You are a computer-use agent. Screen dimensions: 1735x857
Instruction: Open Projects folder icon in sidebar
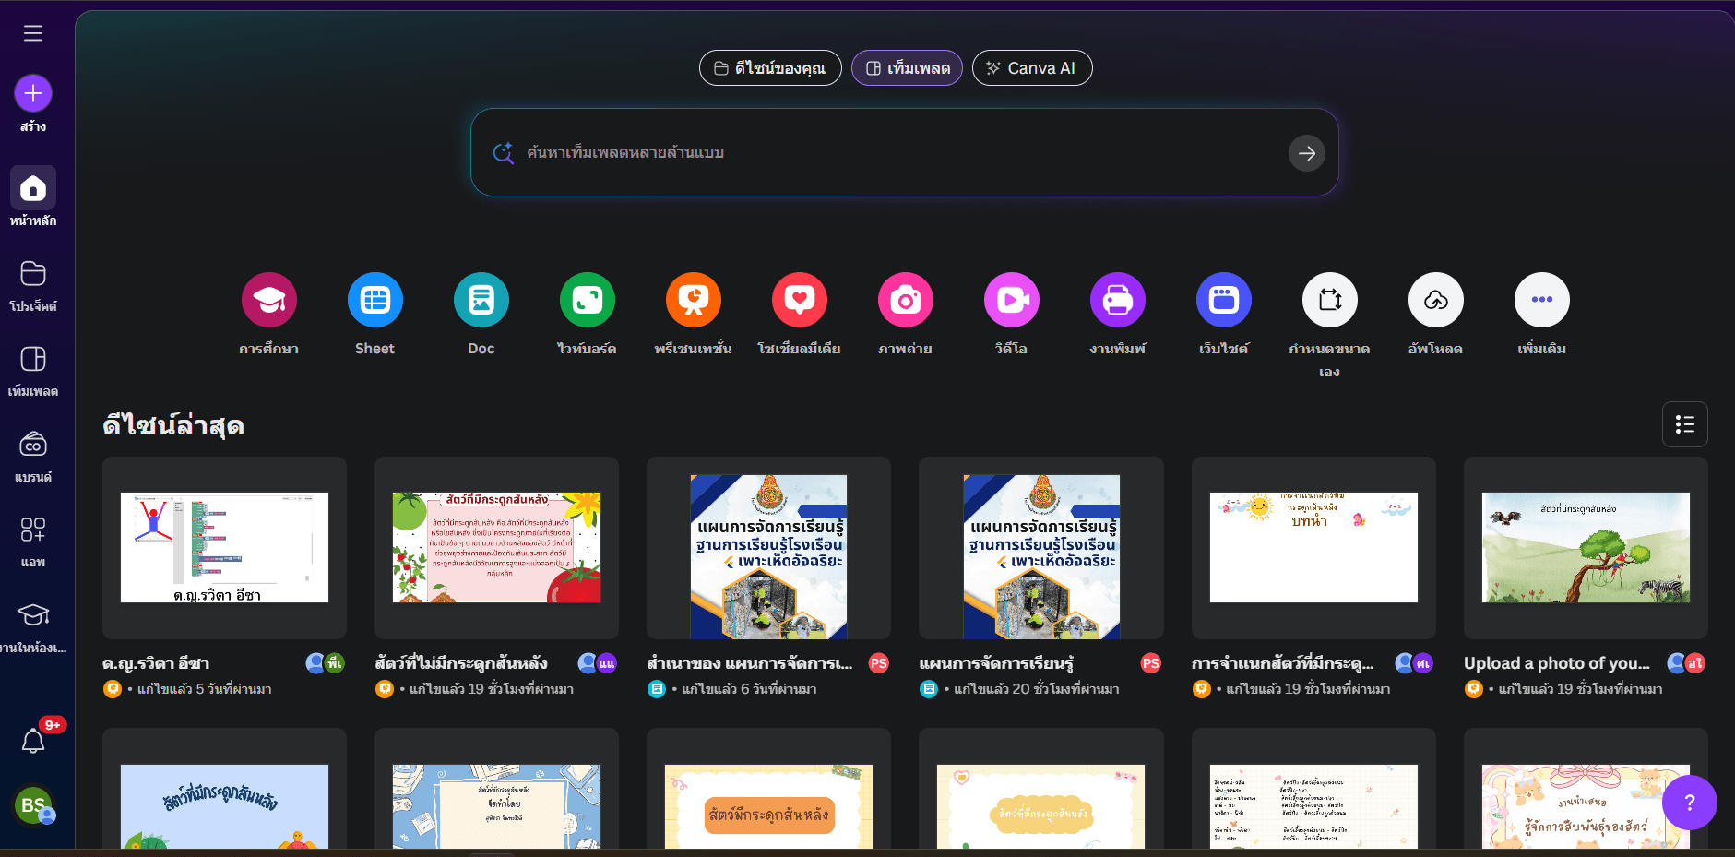tap(33, 274)
